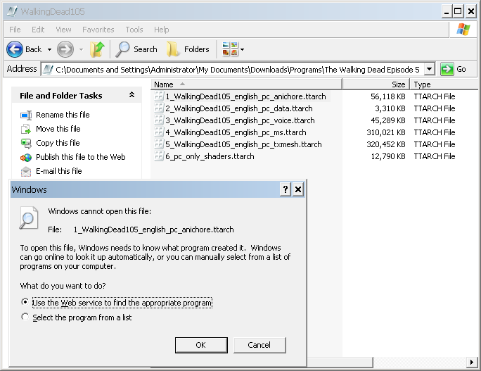Open the Tools menu
481x371 pixels.
134,30
